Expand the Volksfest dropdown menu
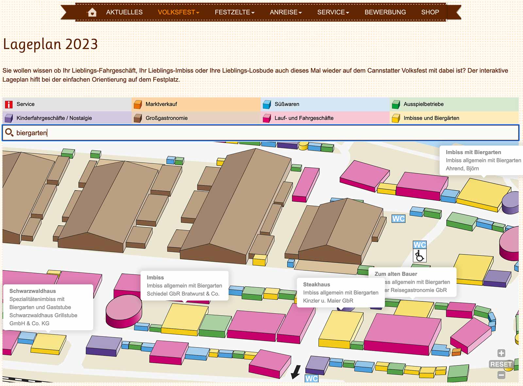This screenshot has width=523, height=386. click(x=178, y=12)
